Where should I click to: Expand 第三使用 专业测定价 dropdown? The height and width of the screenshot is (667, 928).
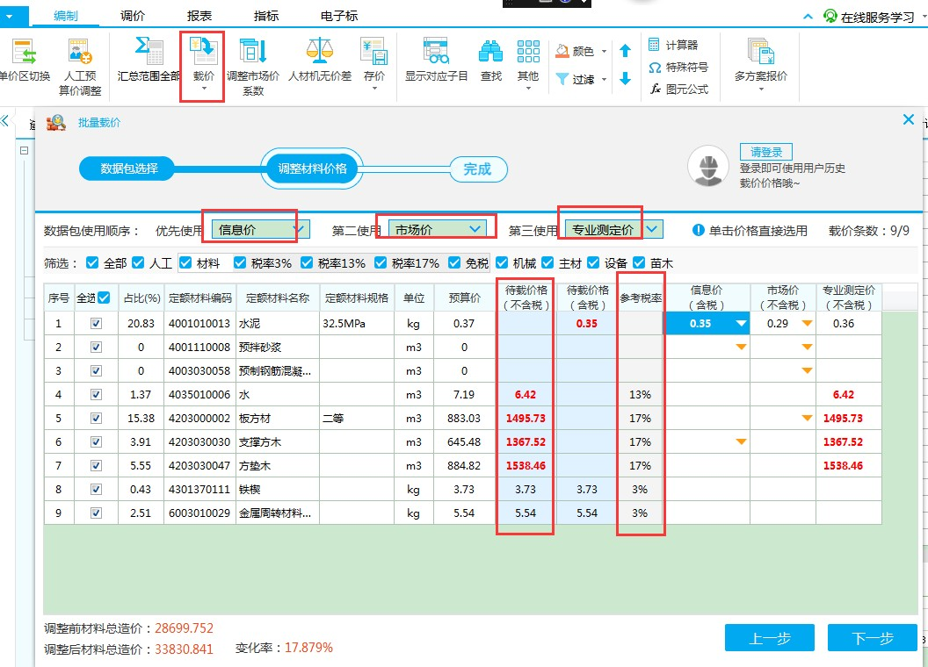(652, 230)
